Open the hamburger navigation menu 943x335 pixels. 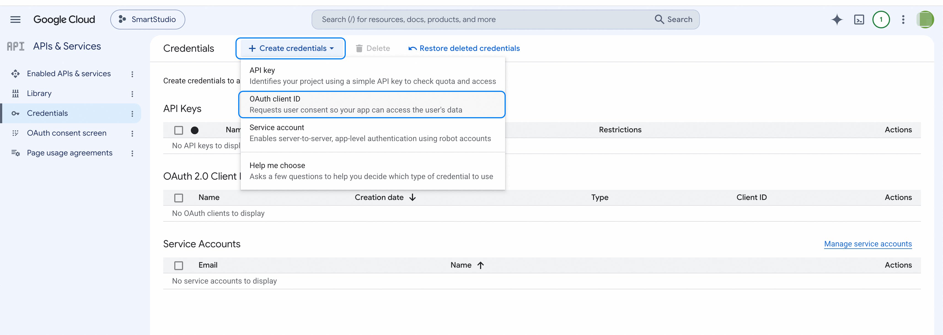15,19
